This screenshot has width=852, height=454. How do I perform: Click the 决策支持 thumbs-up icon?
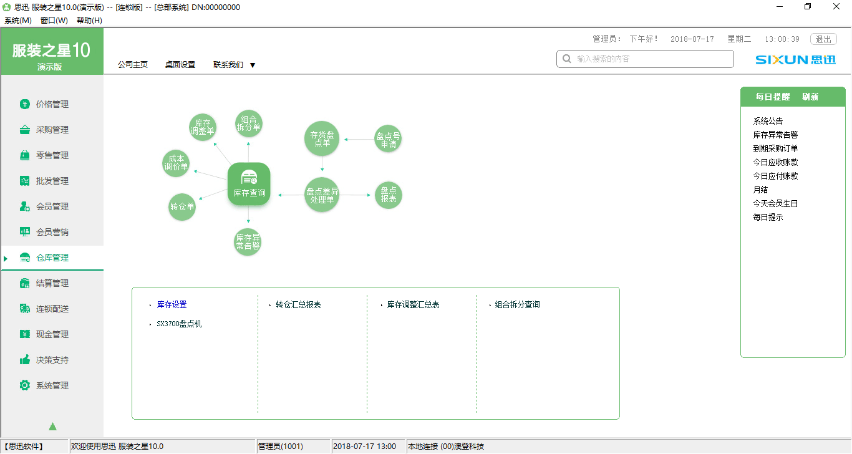coord(25,360)
